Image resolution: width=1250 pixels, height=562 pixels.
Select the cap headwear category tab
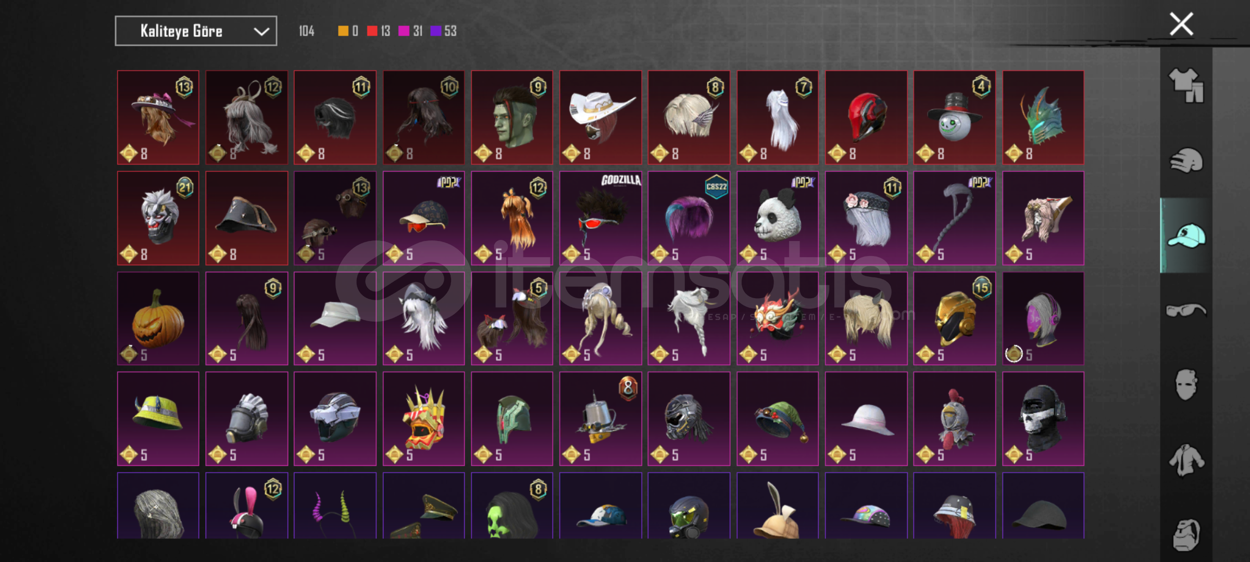click(1186, 235)
